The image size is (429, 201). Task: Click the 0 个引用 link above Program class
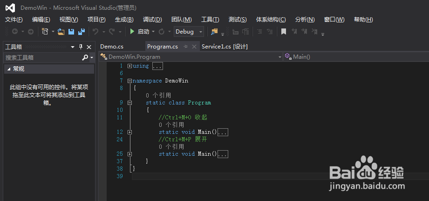point(158,95)
